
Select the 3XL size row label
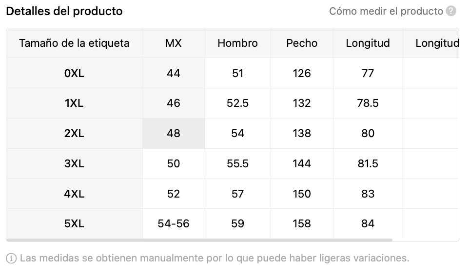74,164
